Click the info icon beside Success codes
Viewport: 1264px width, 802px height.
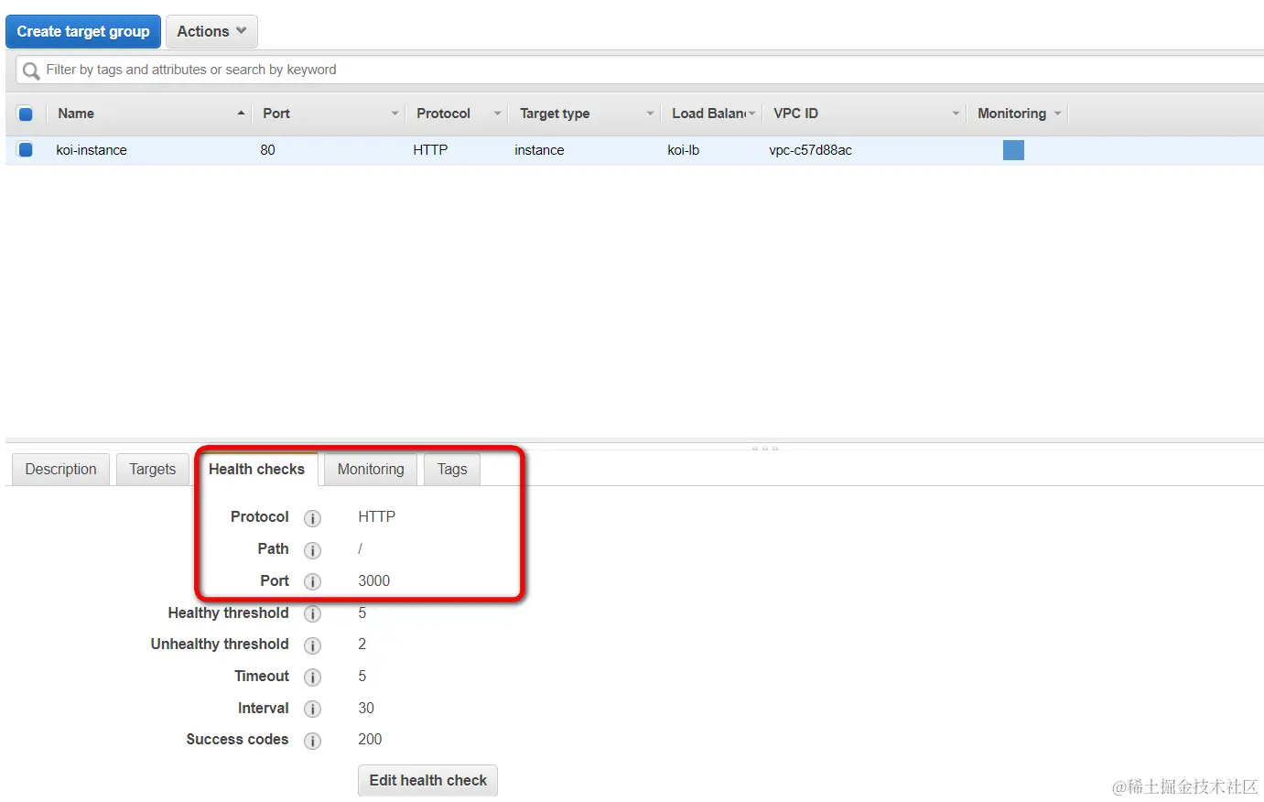click(x=312, y=741)
